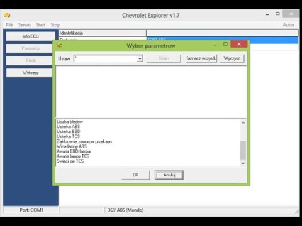Click the parameter list scroll up arrow
Screen dimensions: 302x226
tap(243, 122)
